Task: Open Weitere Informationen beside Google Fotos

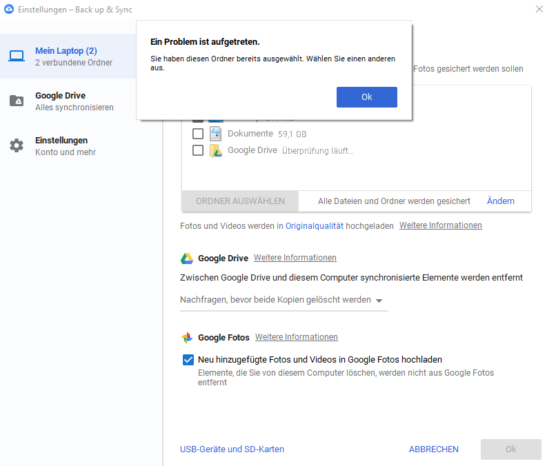Action: click(x=297, y=337)
